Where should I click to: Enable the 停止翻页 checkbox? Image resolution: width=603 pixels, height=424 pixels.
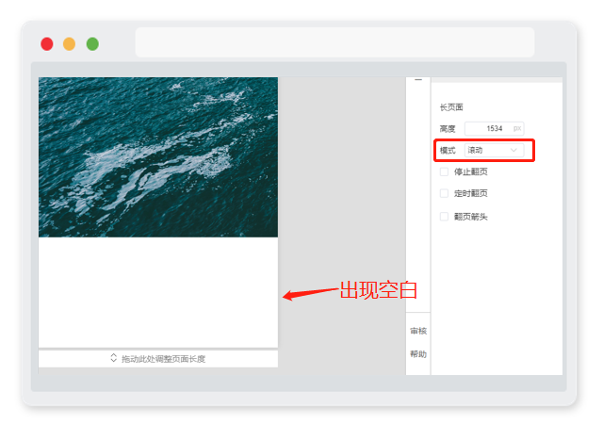444,171
